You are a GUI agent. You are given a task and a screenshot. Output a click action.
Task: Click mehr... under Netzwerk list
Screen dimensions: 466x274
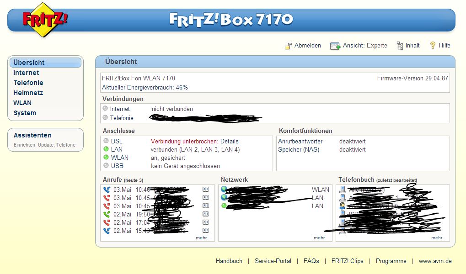pyautogui.click(x=321, y=238)
